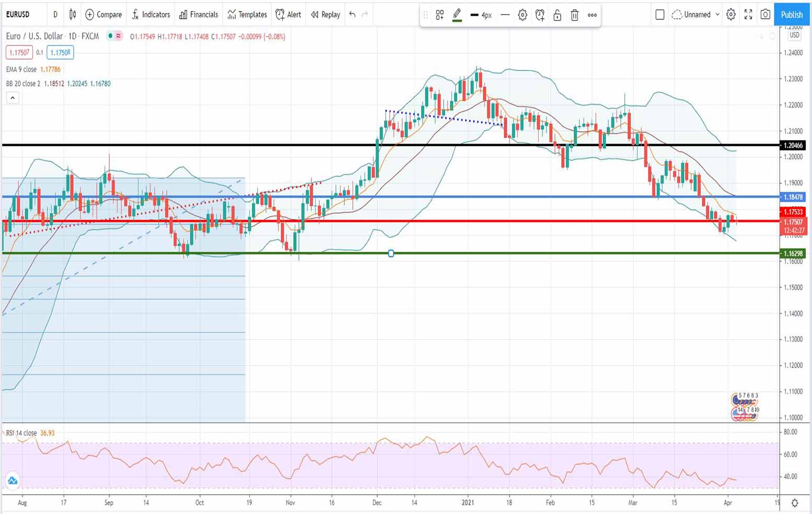Viewport: 812px width, 514px height.
Task: Enter fullscreen mode
Action: click(748, 15)
